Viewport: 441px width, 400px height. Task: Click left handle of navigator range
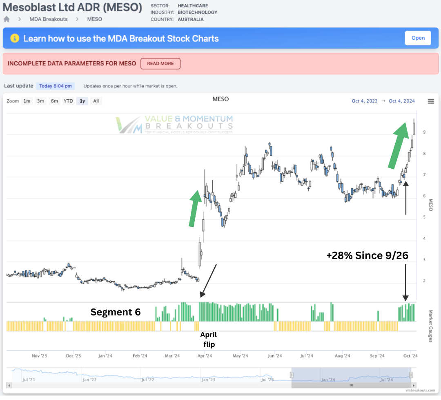(292, 375)
